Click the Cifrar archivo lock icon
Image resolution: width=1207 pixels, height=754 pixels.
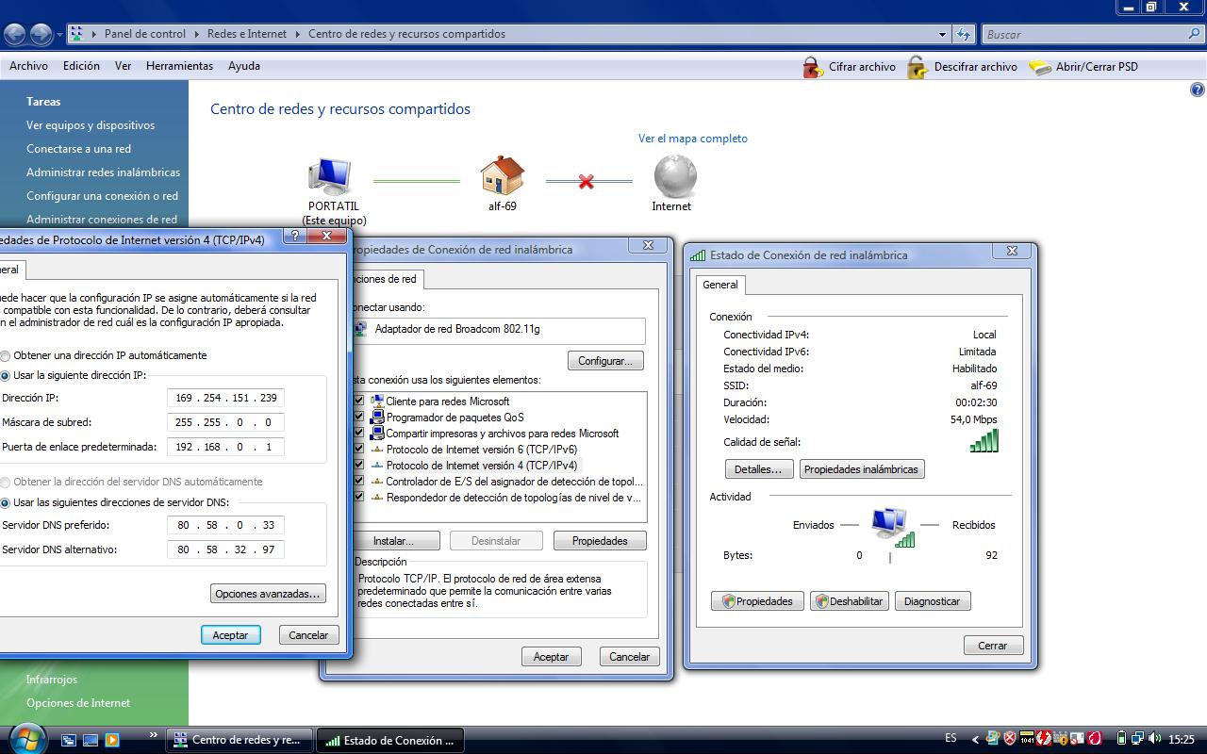(x=813, y=67)
